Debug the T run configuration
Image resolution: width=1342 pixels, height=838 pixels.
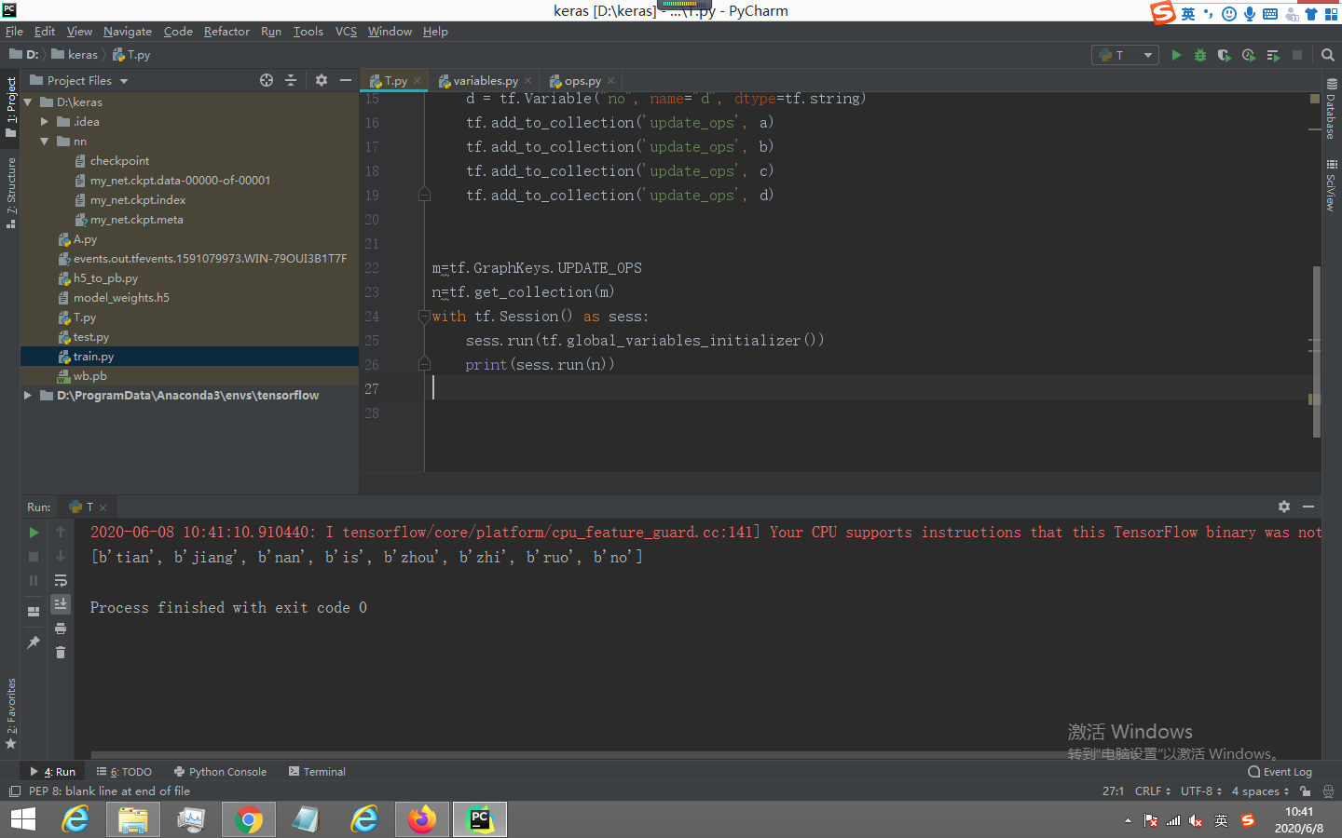[x=1200, y=55]
